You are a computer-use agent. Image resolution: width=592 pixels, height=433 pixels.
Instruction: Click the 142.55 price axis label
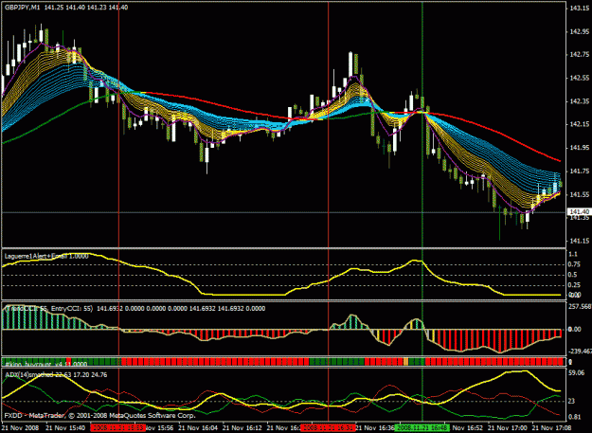point(580,78)
